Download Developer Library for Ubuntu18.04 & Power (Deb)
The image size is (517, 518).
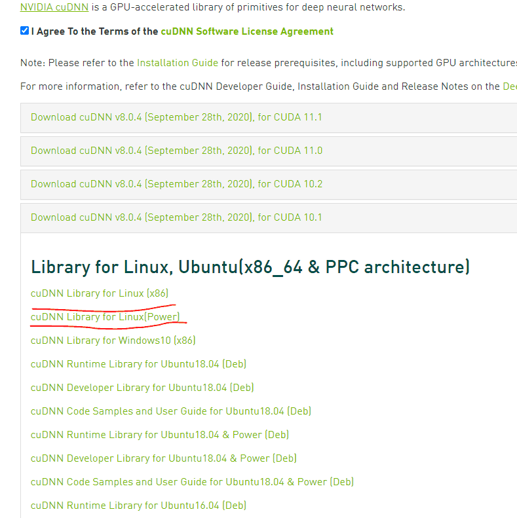click(164, 458)
